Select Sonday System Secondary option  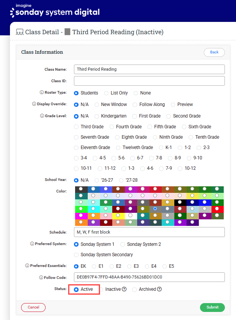[76, 255]
